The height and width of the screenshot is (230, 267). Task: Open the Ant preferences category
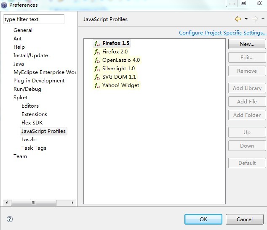18,39
